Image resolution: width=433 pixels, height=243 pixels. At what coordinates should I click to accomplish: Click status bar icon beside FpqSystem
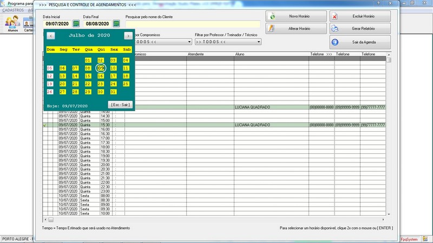pyautogui.click(x=425, y=239)
